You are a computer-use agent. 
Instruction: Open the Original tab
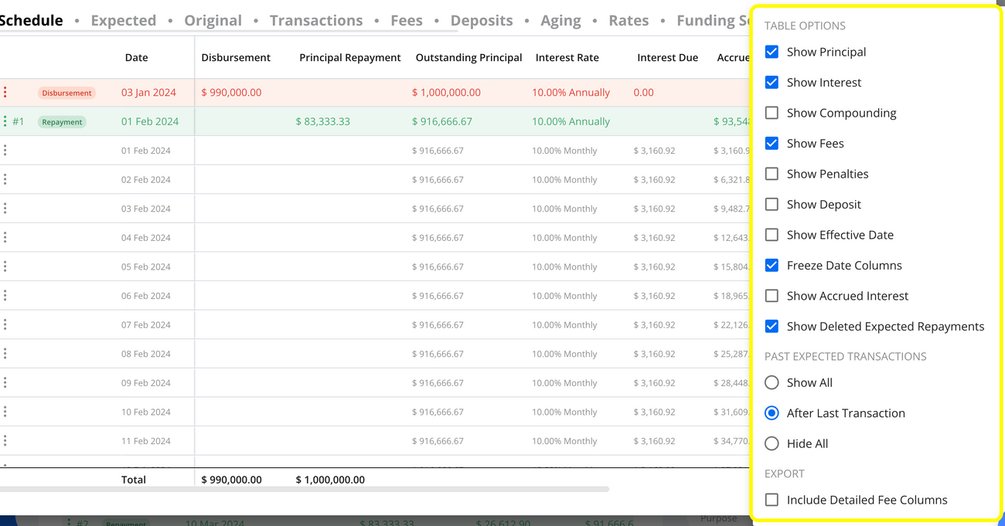(213, 20)
